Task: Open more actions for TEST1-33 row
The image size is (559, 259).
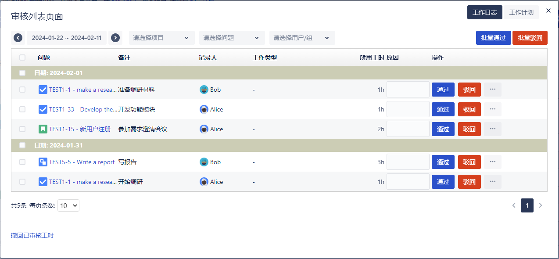Action: point(492,109)
